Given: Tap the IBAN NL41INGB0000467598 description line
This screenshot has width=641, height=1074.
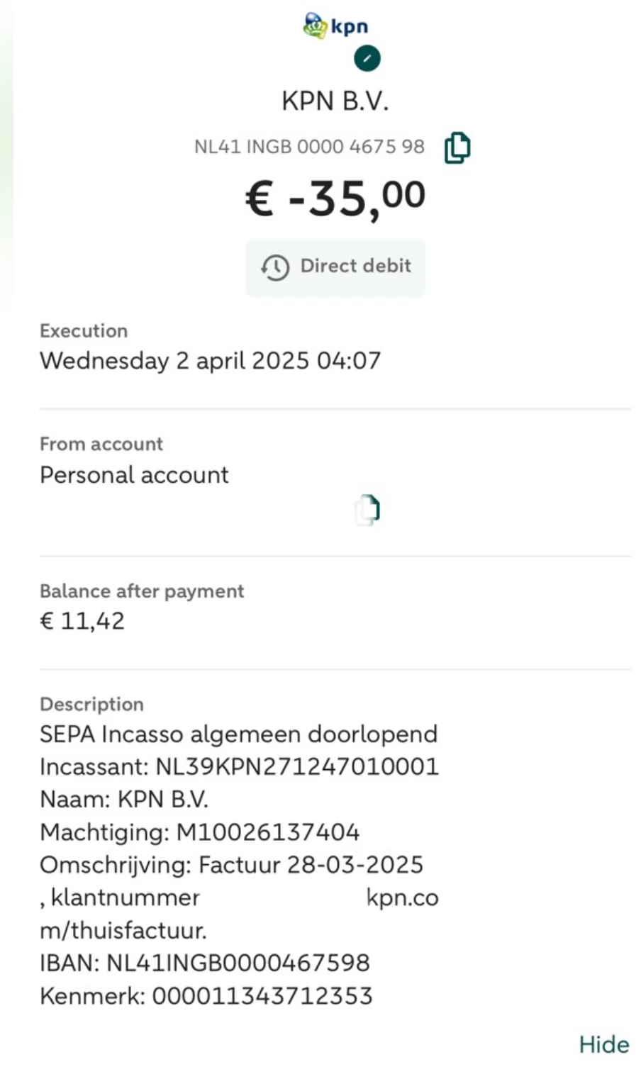Looking at the screenshot, I should click(x=204, y=963).
